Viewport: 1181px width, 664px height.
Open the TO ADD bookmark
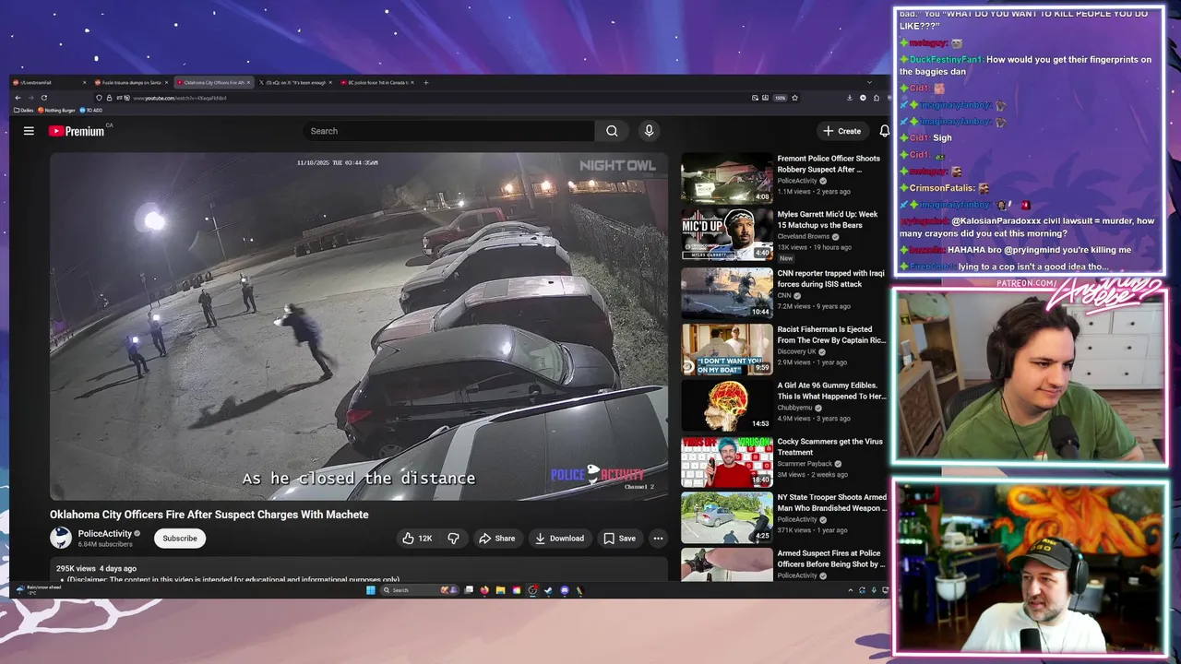pyautogui.click(x=91, y=110)
